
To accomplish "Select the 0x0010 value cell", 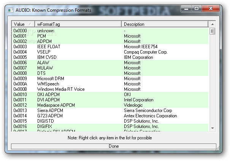I will pyautogui.click(x=20, y=95).
